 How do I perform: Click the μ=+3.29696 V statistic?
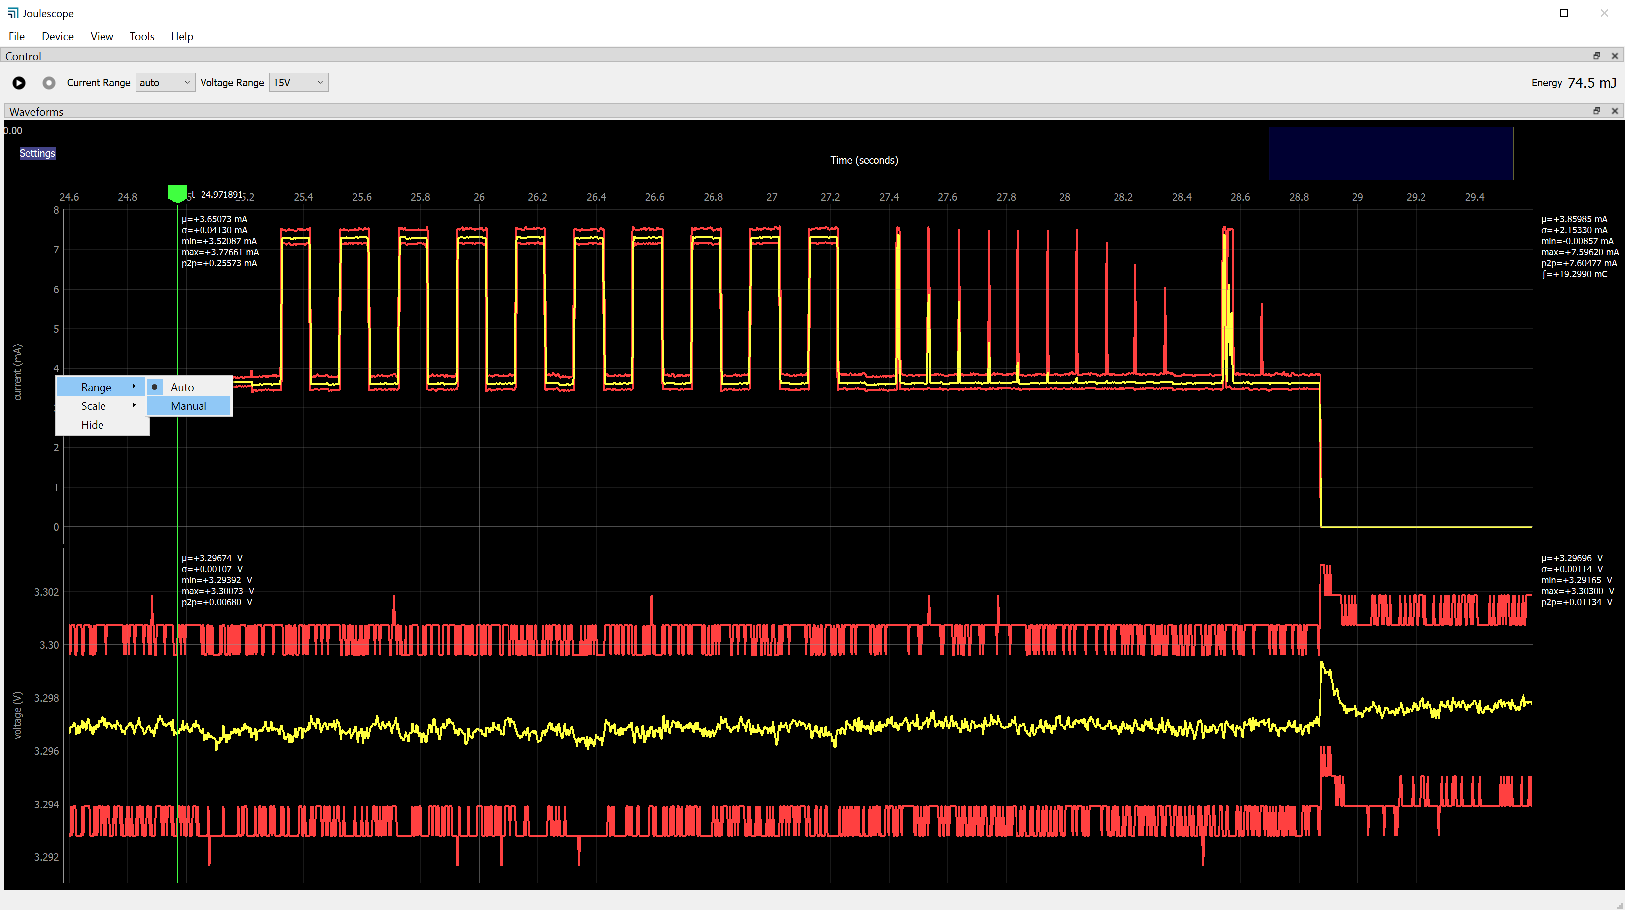[x=1571, y=558]
